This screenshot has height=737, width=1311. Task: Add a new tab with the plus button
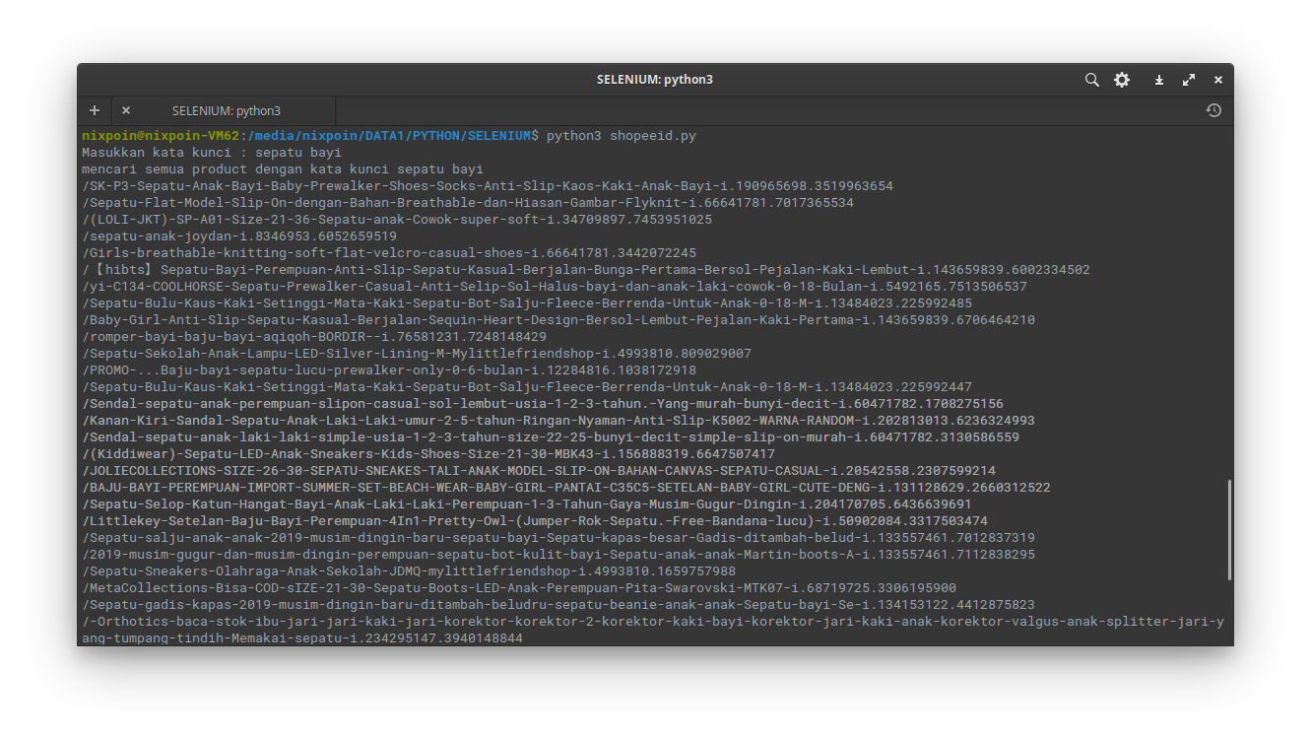pos(95,110)
